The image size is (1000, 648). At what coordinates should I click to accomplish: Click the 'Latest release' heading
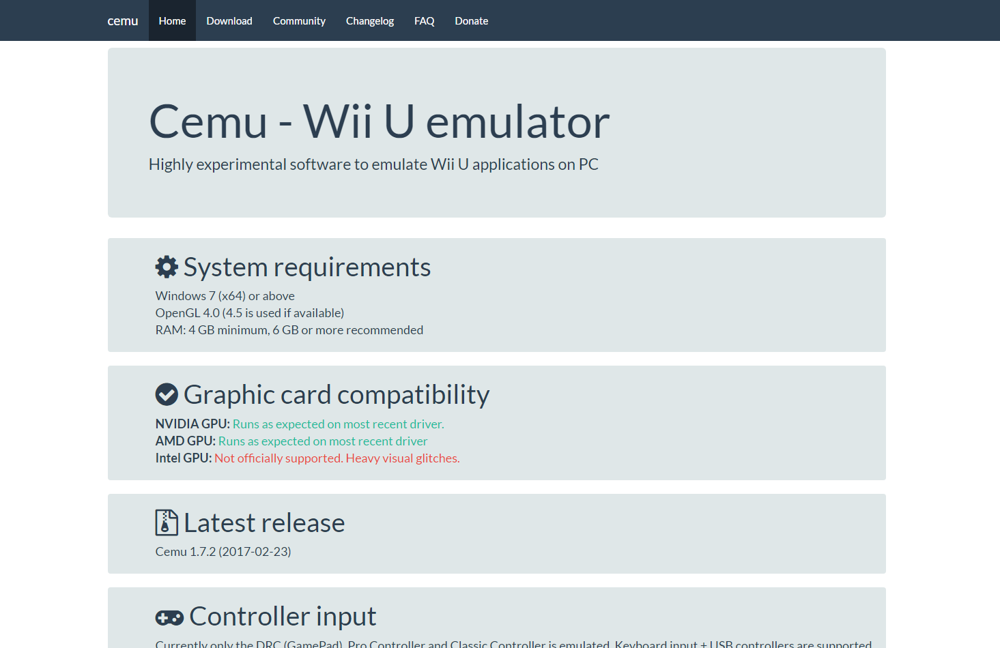[265, 523]
